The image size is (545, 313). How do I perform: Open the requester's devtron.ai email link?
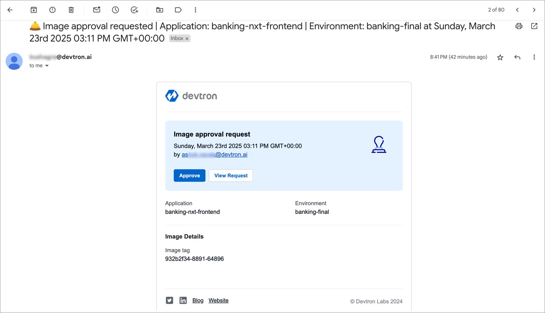pyautogui.click(x=215, y=155)
